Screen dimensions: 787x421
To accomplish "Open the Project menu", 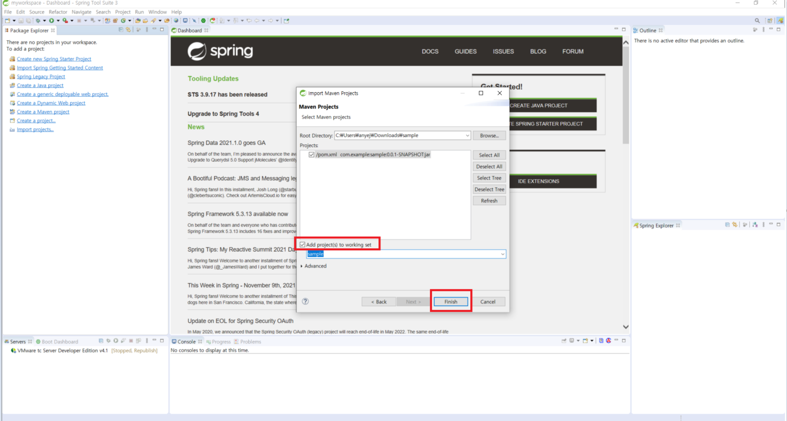I will [122, 12].
